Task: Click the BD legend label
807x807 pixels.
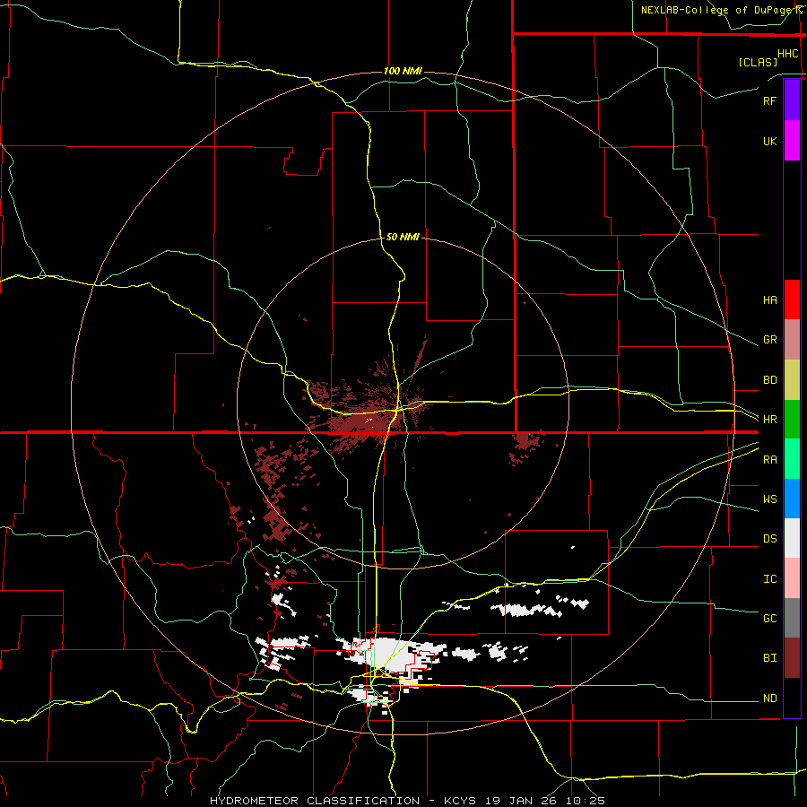Action: pyautogui.click(x=769, y=380)
